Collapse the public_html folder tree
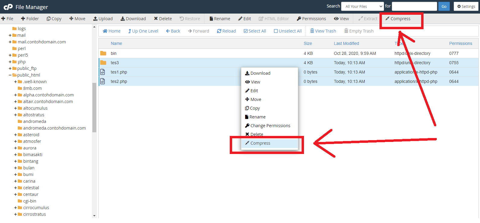Viewport: 480px width, 223px height. point(10,75)
